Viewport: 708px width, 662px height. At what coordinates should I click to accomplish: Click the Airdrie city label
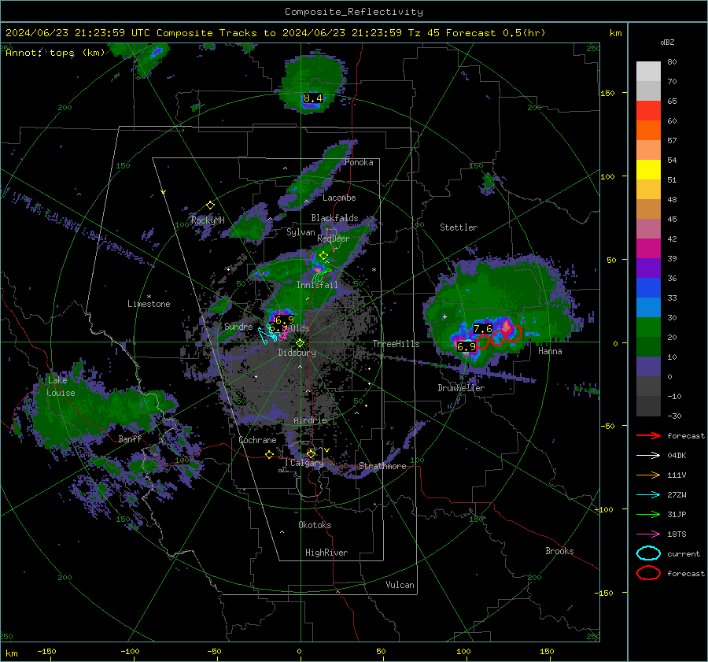point(310,420)
